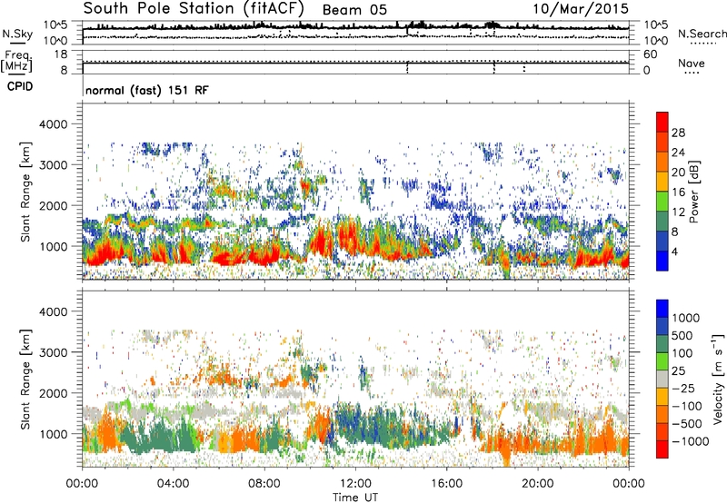Click the 'Freq. [MHz]' axis label
The width and height of the screenshot is (727, 503).
coord(16,62)
